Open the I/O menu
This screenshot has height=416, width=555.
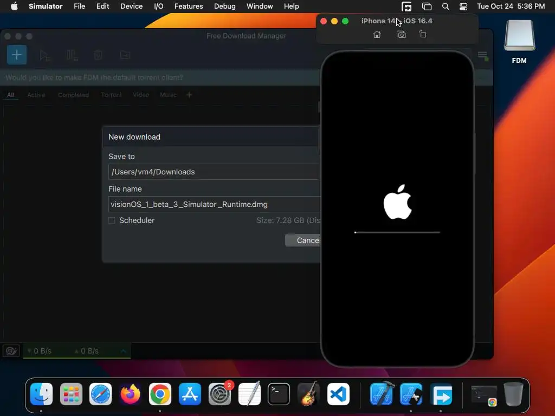[x=159, y=6]
